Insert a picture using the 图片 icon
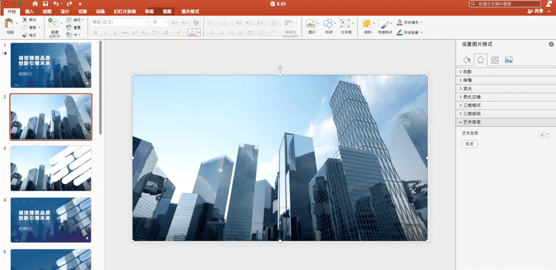The image size is (556, 270). pos(311,24)
